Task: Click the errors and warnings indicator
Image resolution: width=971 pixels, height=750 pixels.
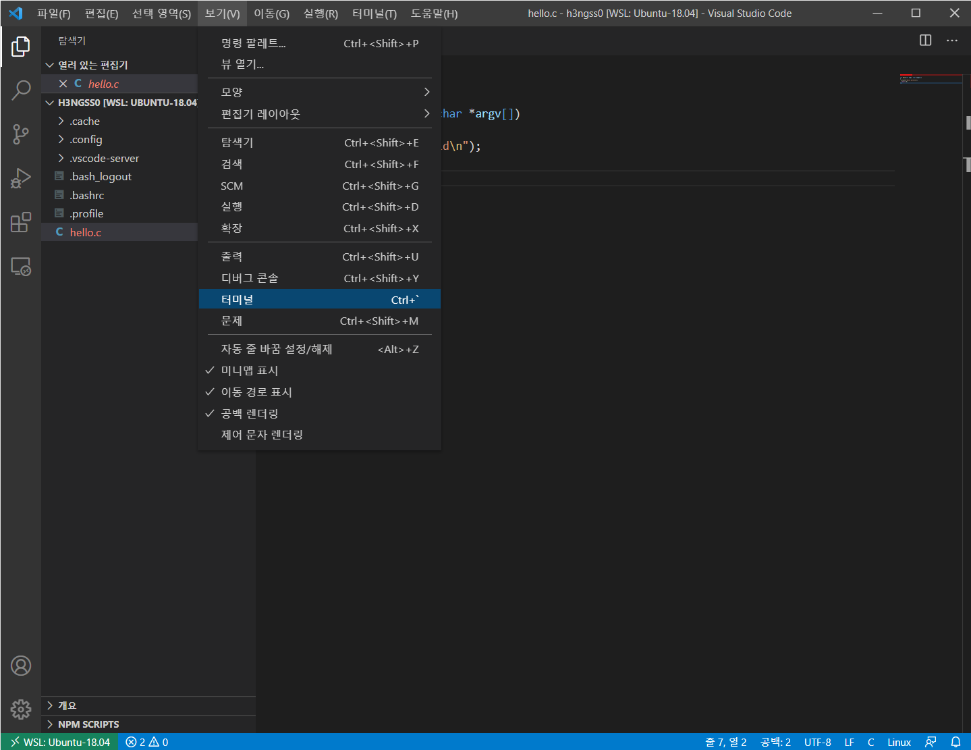Action: [x=146, y=742]
